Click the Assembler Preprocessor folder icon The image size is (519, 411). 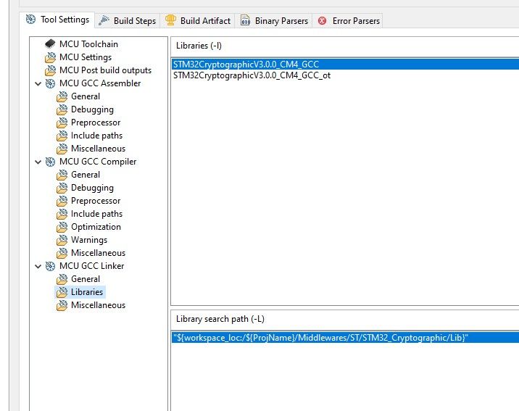point(62,123)
